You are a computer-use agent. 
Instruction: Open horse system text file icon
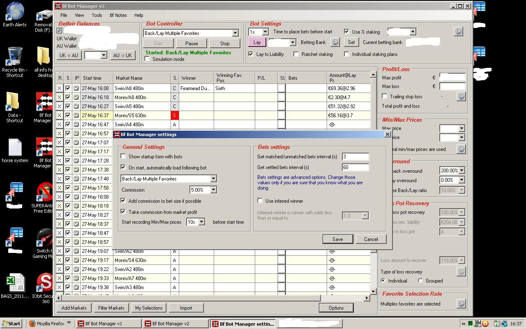15,151
